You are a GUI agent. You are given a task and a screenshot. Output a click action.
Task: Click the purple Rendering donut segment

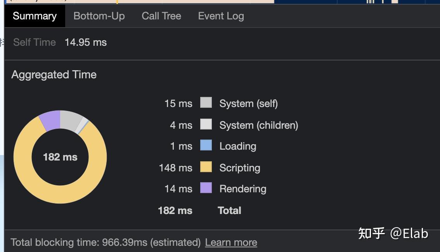pos(50,120)
